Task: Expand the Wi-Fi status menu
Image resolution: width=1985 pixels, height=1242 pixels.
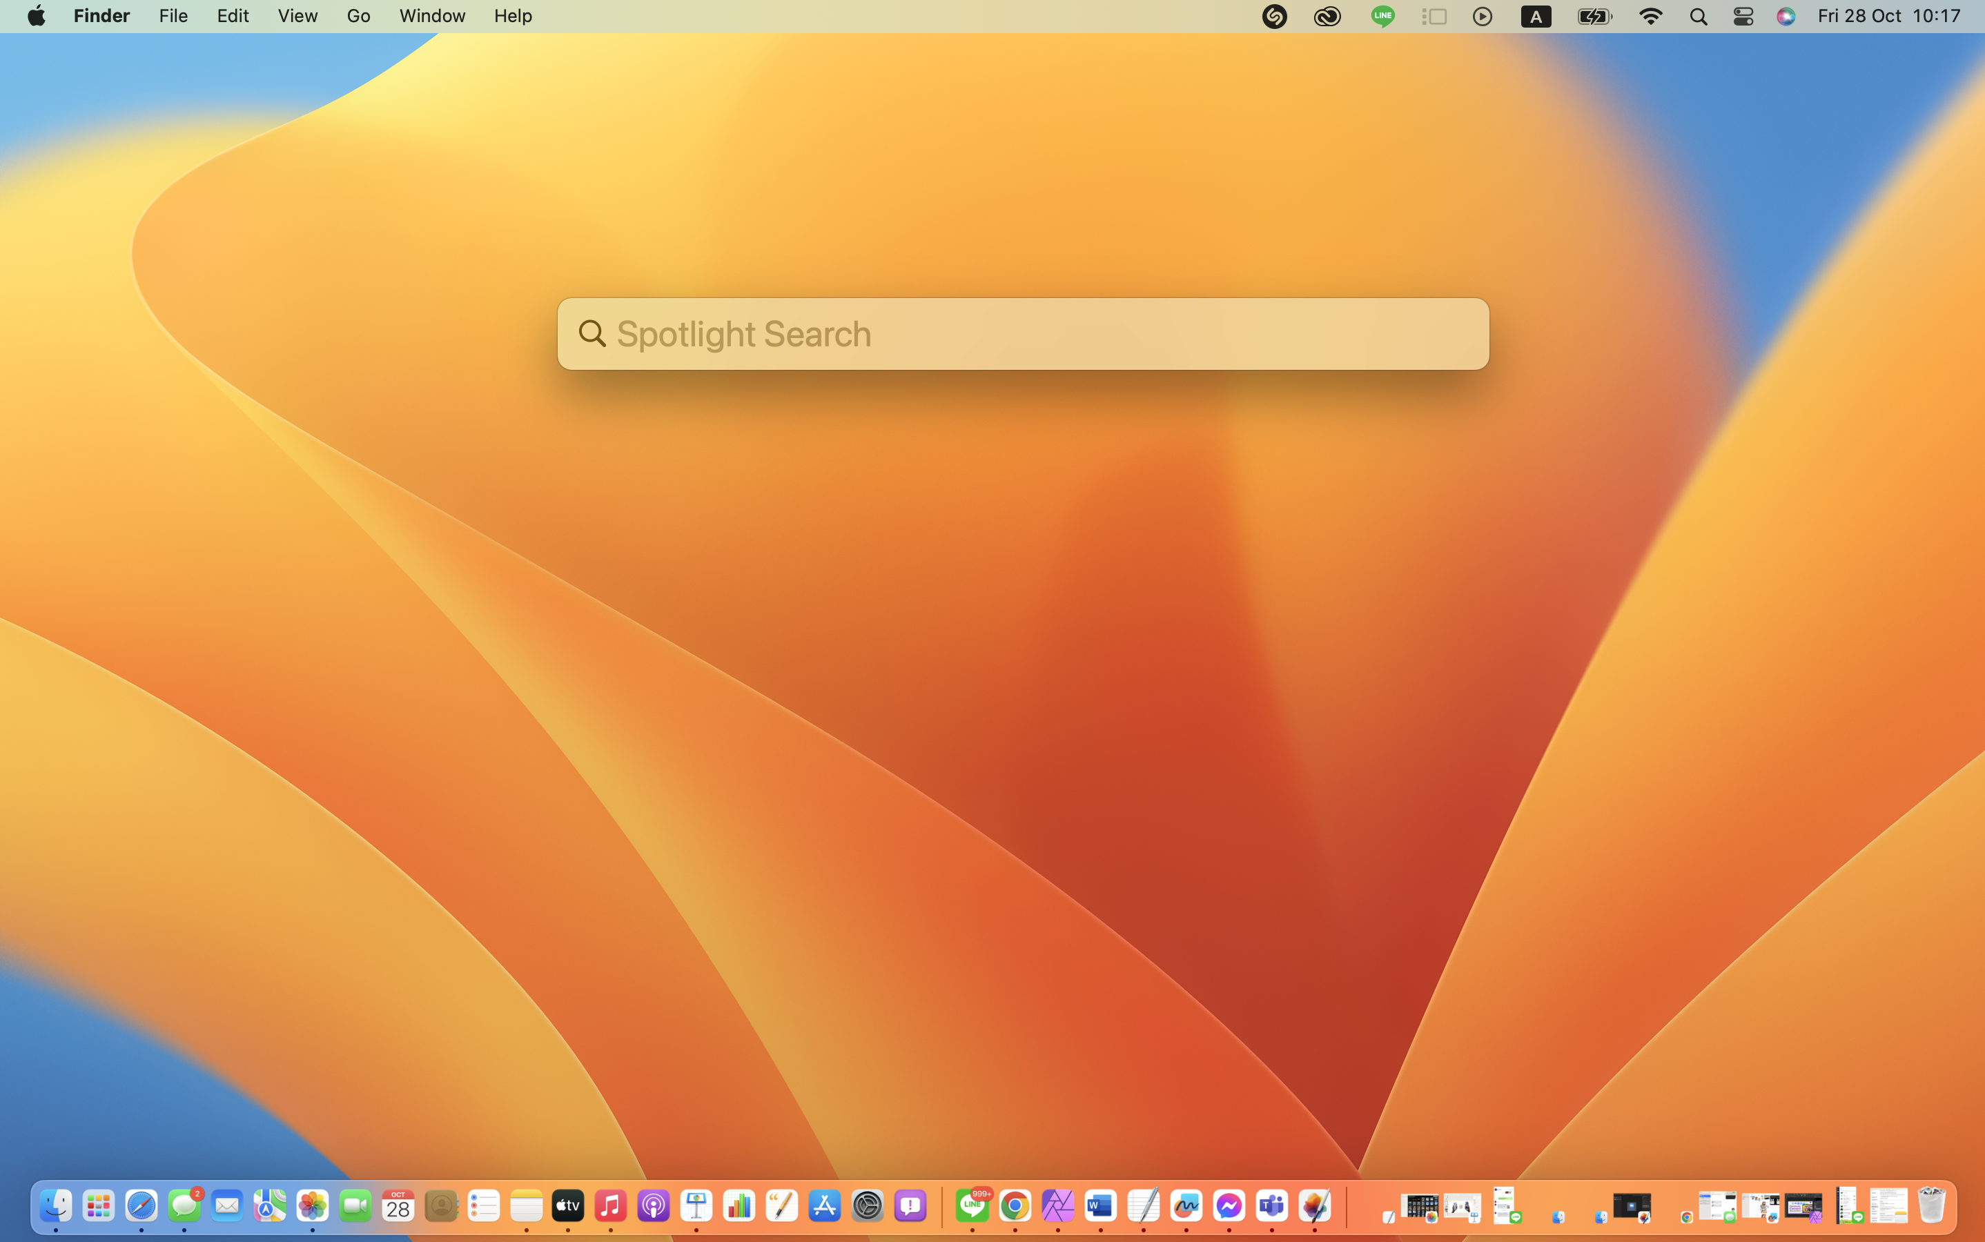Action: coord(1650,17)
